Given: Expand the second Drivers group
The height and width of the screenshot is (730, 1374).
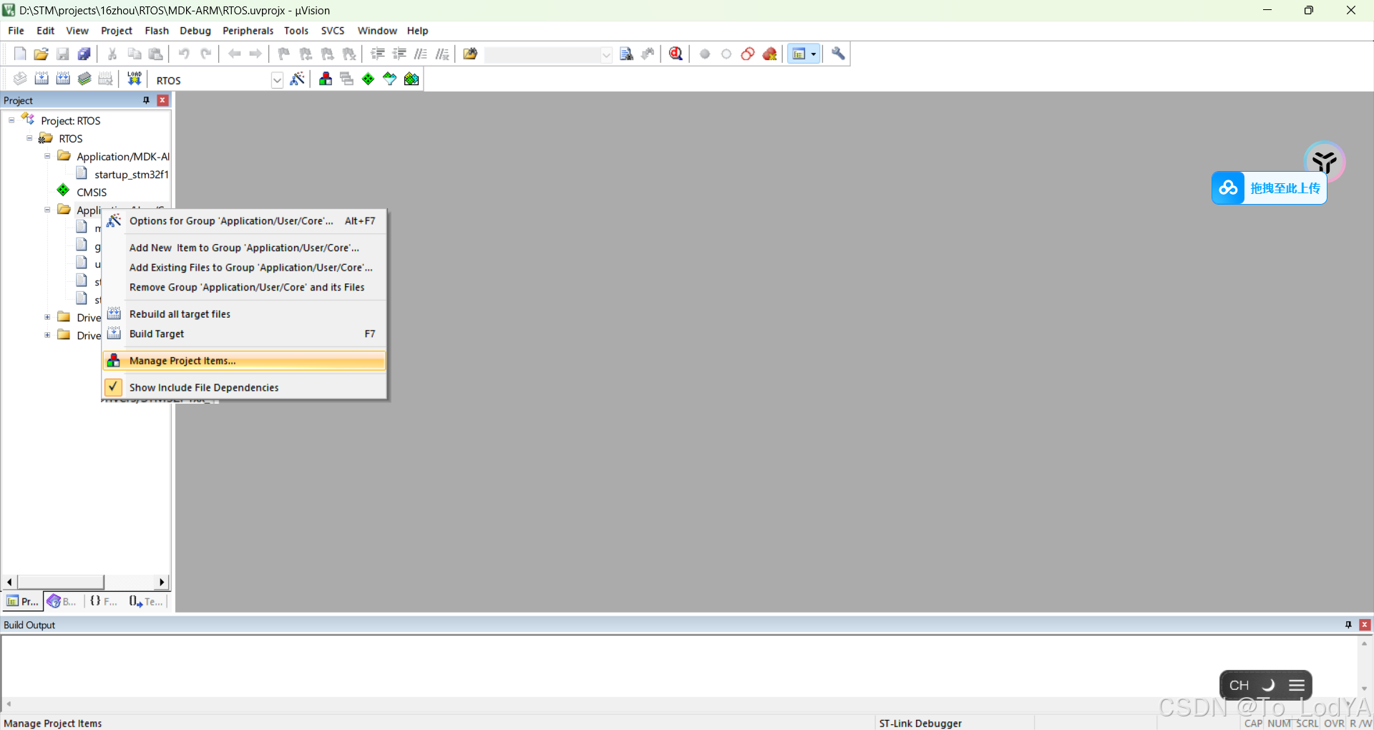Looking at the screenshot, I should 47,335.
